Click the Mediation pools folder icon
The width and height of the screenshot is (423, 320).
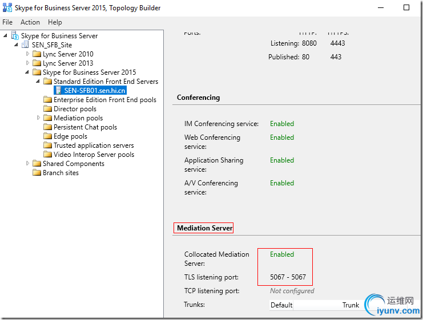click(47, 118)
